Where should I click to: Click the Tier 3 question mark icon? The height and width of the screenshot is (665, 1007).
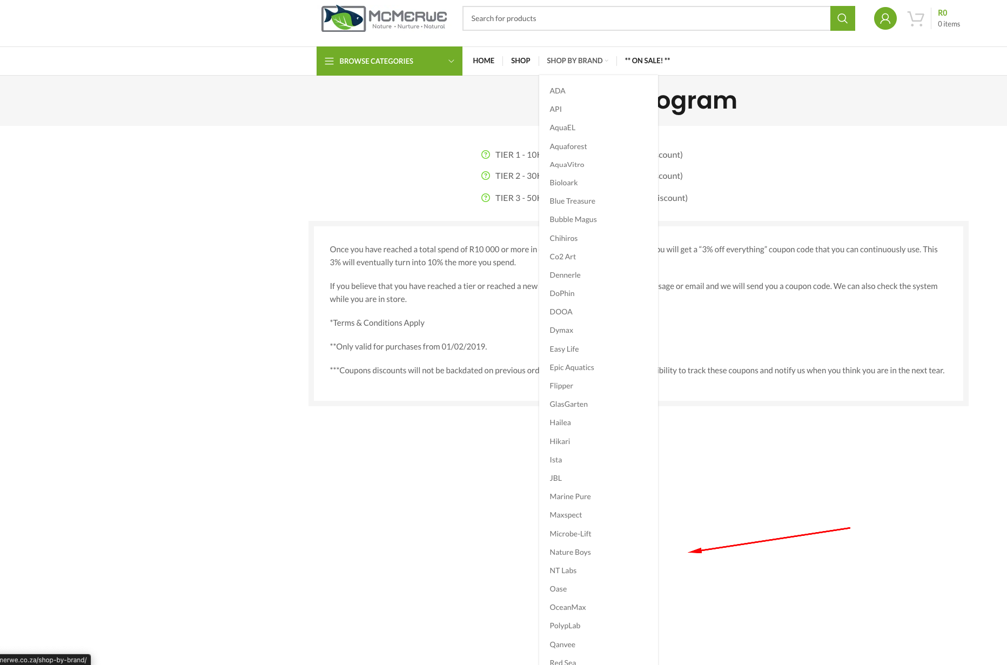(486, 198)
